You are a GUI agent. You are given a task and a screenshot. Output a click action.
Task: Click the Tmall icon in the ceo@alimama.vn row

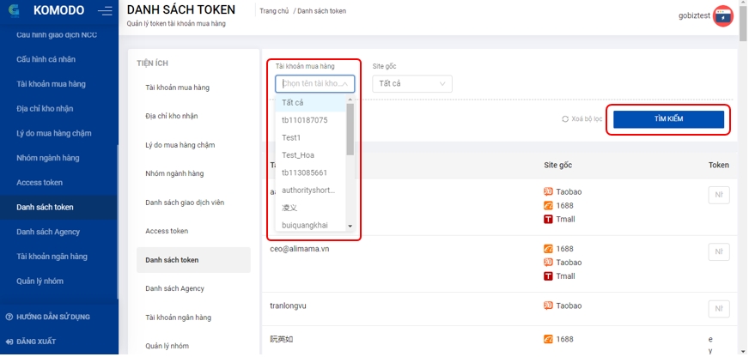(548, 276)
